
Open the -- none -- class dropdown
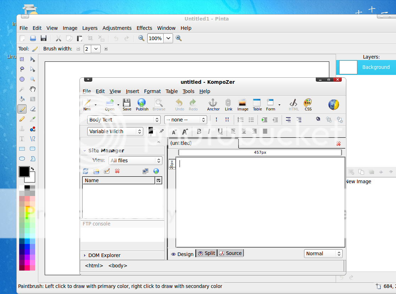186,120
